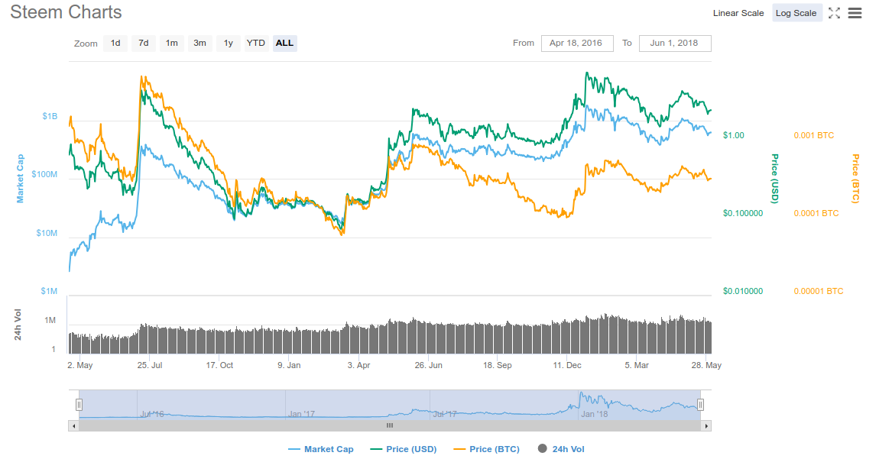The height and width of the screenshot is (459, 879).
Task: Set zoom range to 7d
Action: (144, 44)
